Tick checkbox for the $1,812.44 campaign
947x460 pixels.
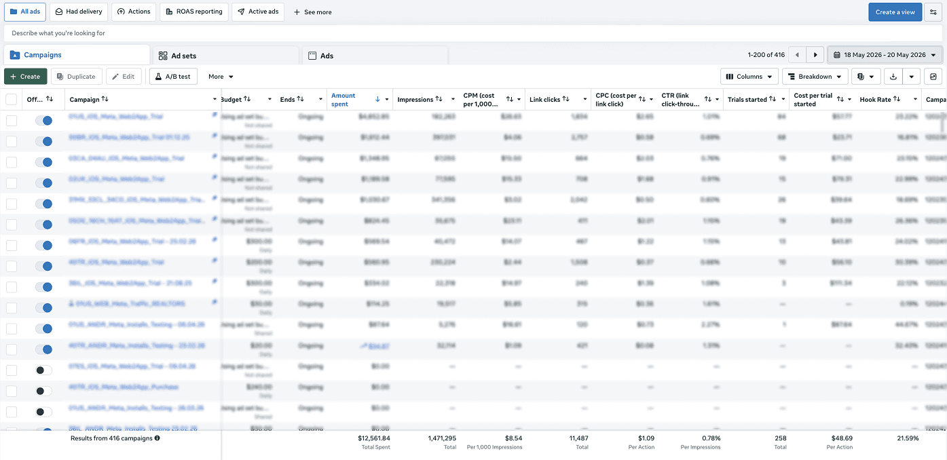(12, 141)
